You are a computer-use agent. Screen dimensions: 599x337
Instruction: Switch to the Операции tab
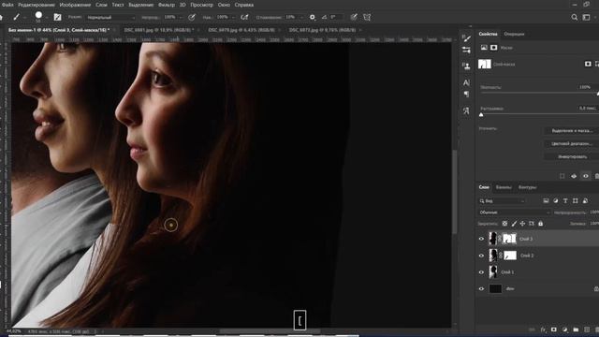(x=514, y=34)
